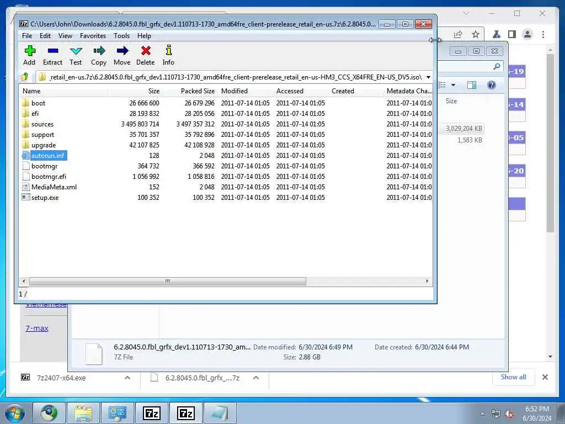The width and height of the screenshot is (565, 424).
Task: Expand the 6.2.8045.0 7z download options chevron
Action: point(256,378)
